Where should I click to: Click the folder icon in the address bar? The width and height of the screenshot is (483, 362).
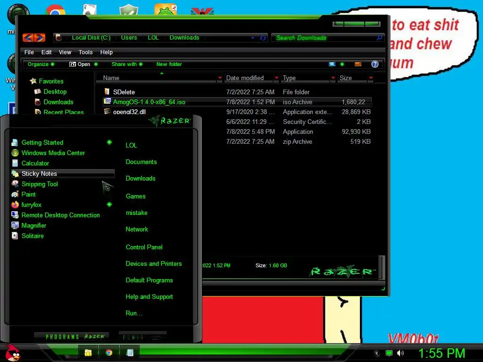58,38
